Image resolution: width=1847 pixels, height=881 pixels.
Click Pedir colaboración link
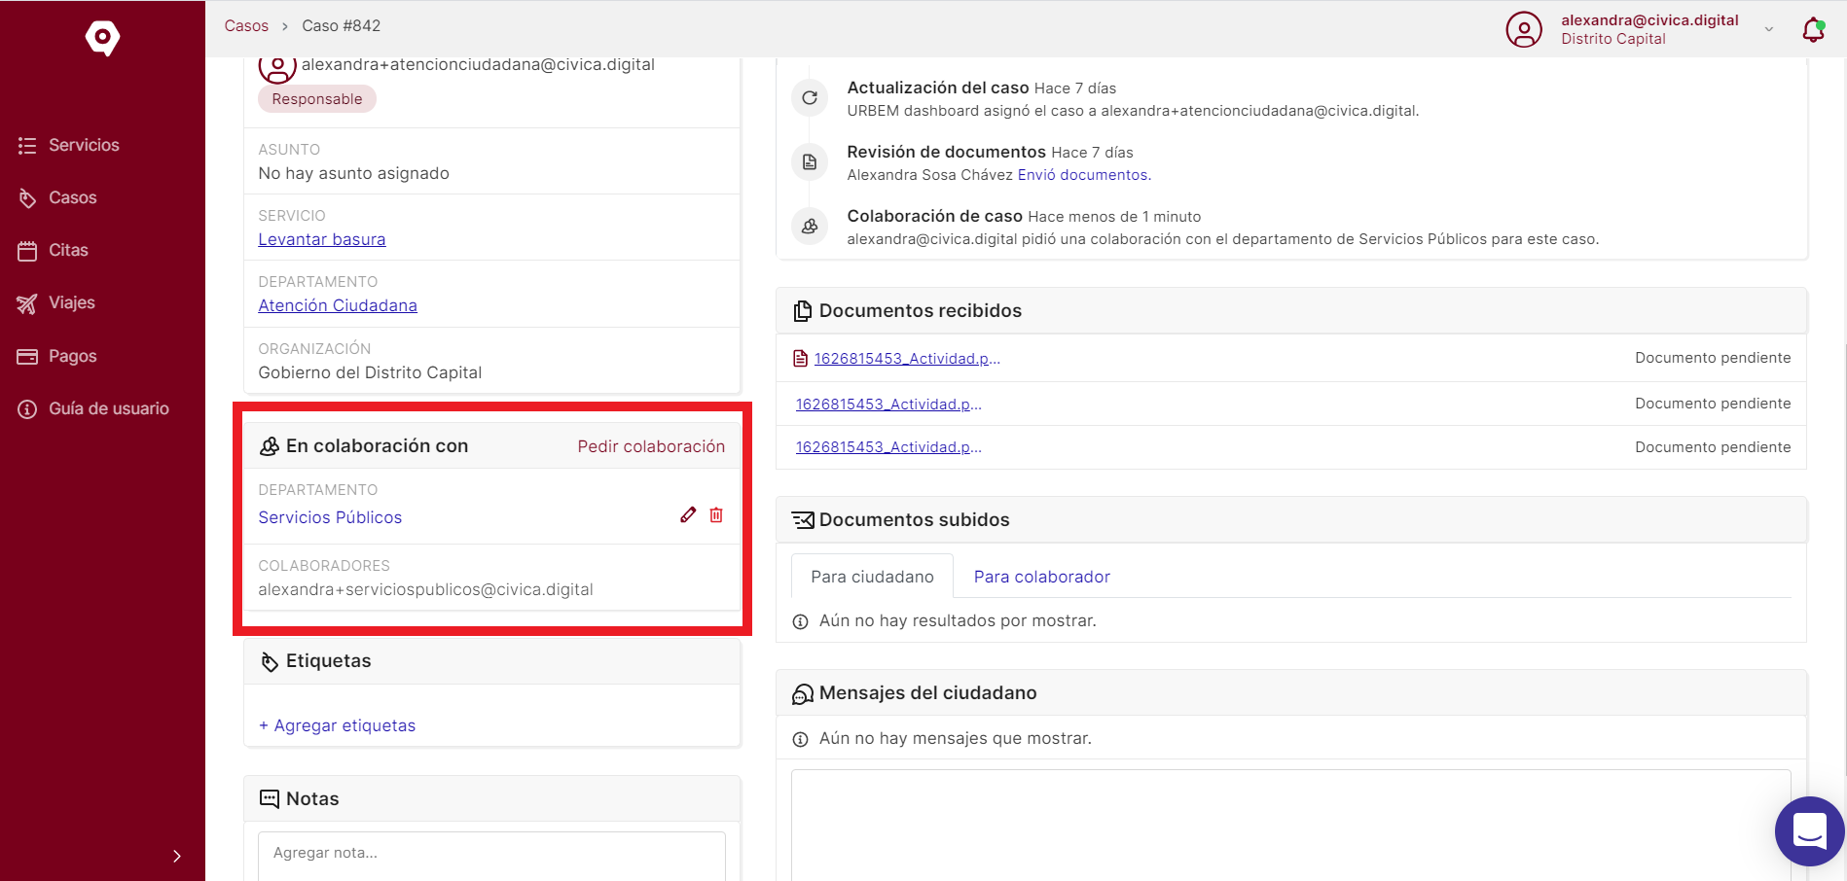[651, 446]
